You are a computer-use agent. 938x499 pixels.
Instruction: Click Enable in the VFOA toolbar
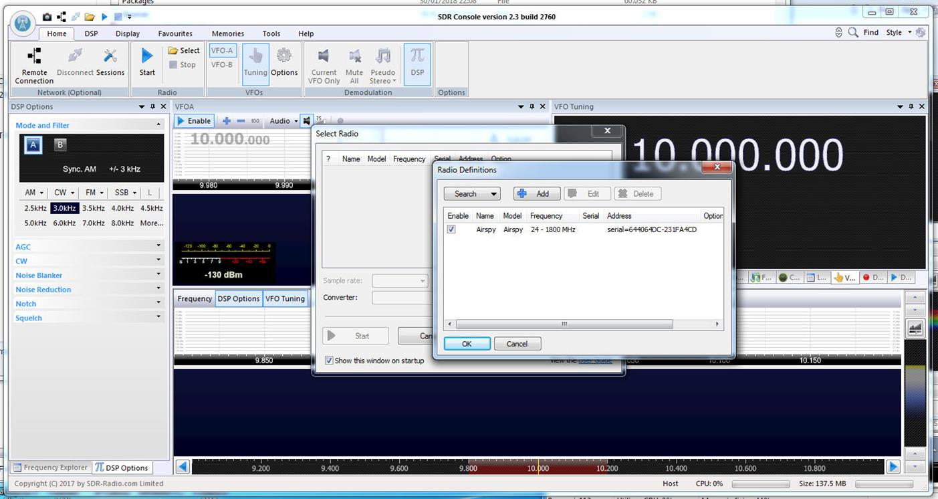[194, 121]
